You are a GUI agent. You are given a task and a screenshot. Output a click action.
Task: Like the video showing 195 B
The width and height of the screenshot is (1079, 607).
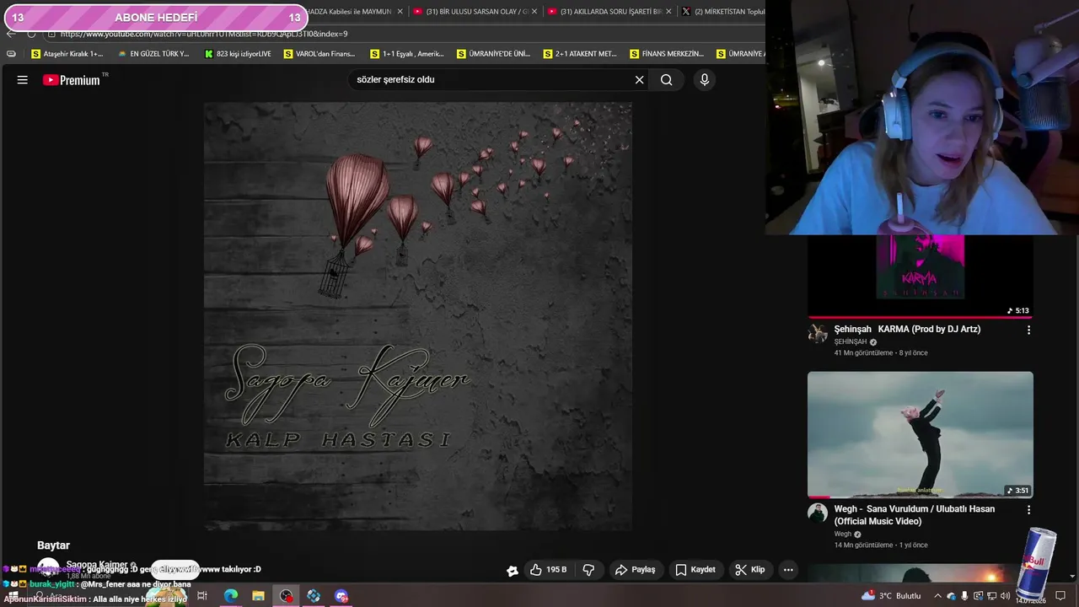548,570
